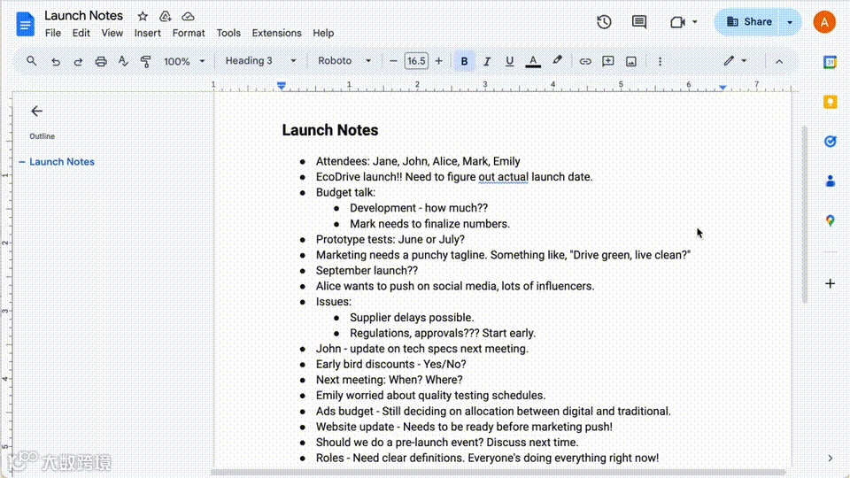Open the Heading 3 style dropdown

tap(260, 61)
